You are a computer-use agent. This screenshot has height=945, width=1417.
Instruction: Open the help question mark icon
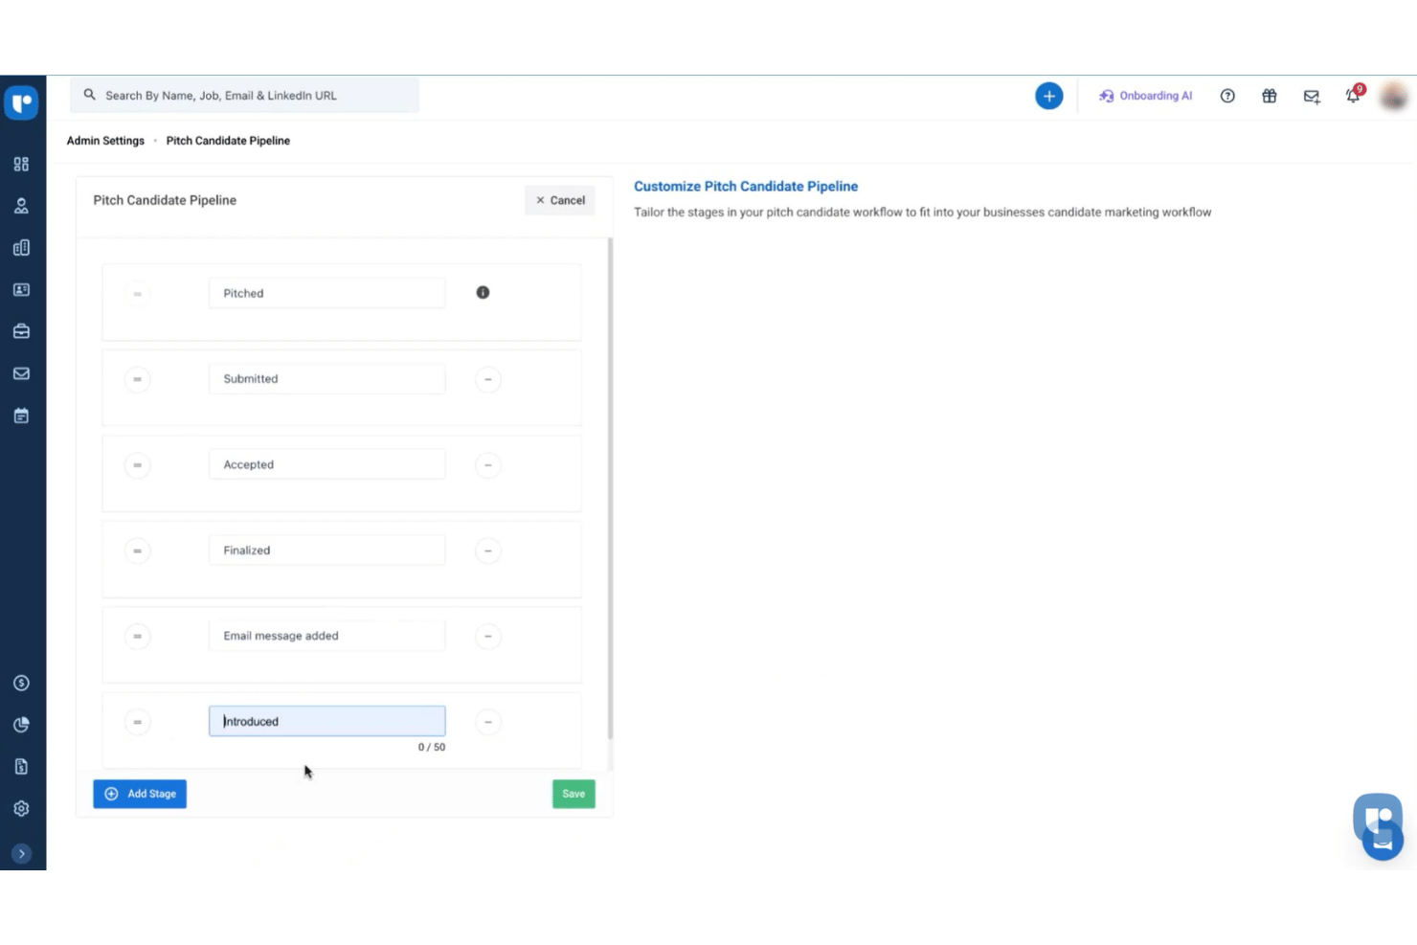[1227, 96]
